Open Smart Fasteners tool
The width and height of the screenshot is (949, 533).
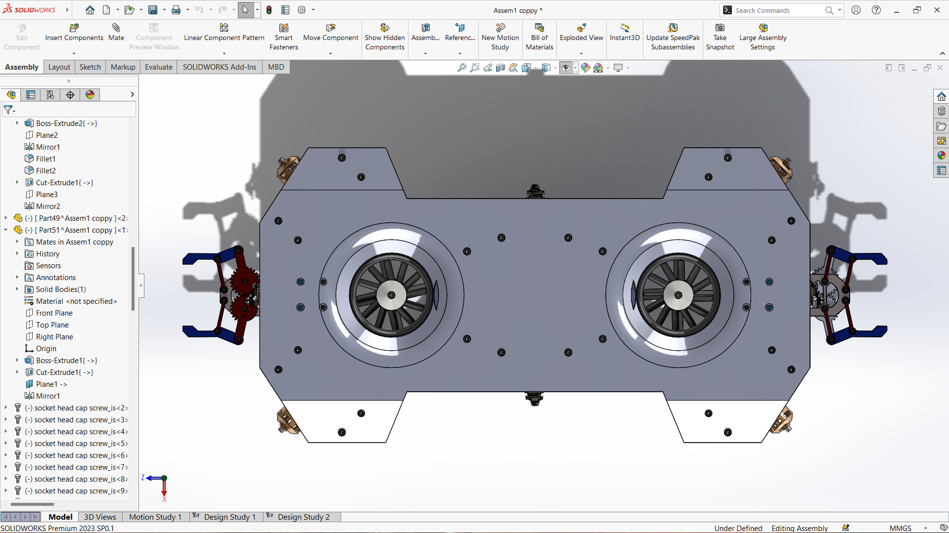283,28
